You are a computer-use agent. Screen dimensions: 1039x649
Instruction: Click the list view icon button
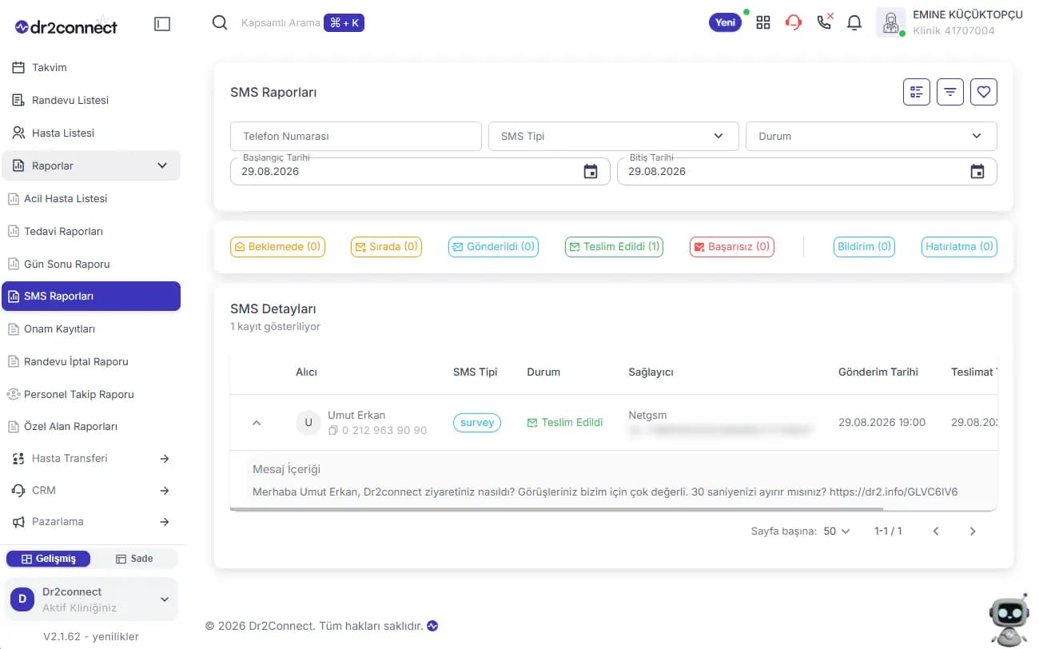coord(917,92)
